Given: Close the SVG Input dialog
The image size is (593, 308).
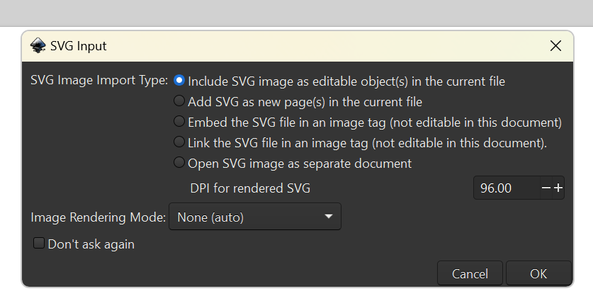Looking at the screenshot, I should [555, 46].
